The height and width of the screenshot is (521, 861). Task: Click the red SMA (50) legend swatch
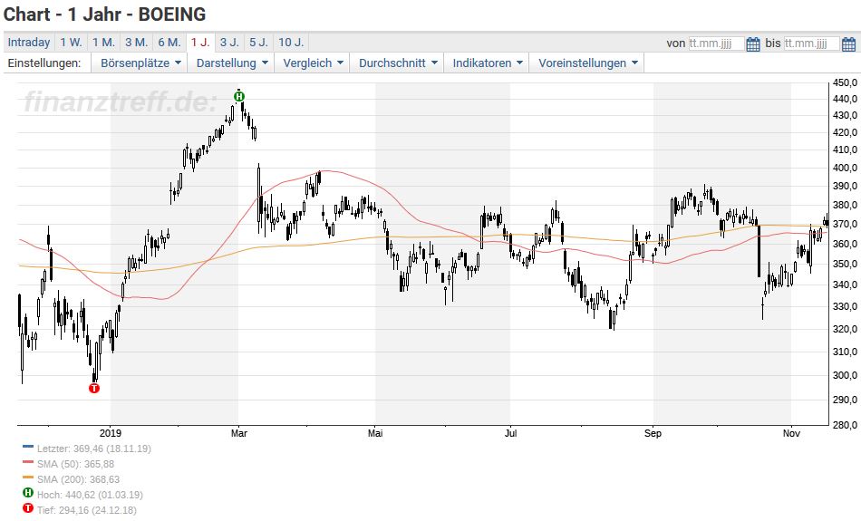click(28, 462)
